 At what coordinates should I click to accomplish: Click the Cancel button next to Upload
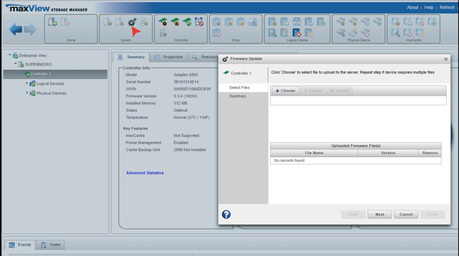coord(340,91)
